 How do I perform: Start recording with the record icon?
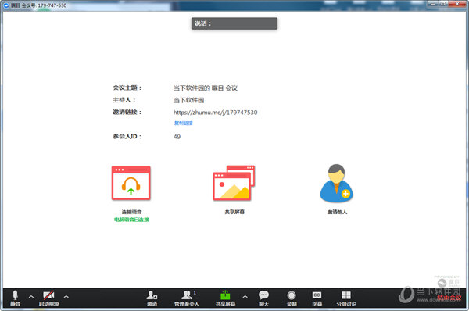(292, 298)
